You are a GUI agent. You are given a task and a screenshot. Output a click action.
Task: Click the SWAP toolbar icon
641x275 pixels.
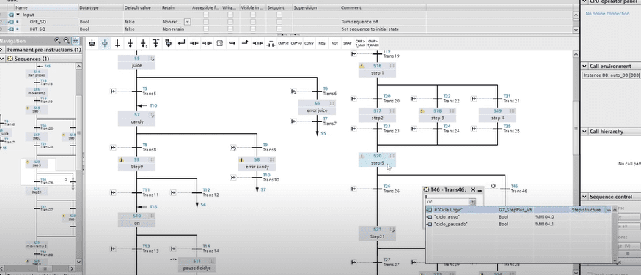point(347,42)
